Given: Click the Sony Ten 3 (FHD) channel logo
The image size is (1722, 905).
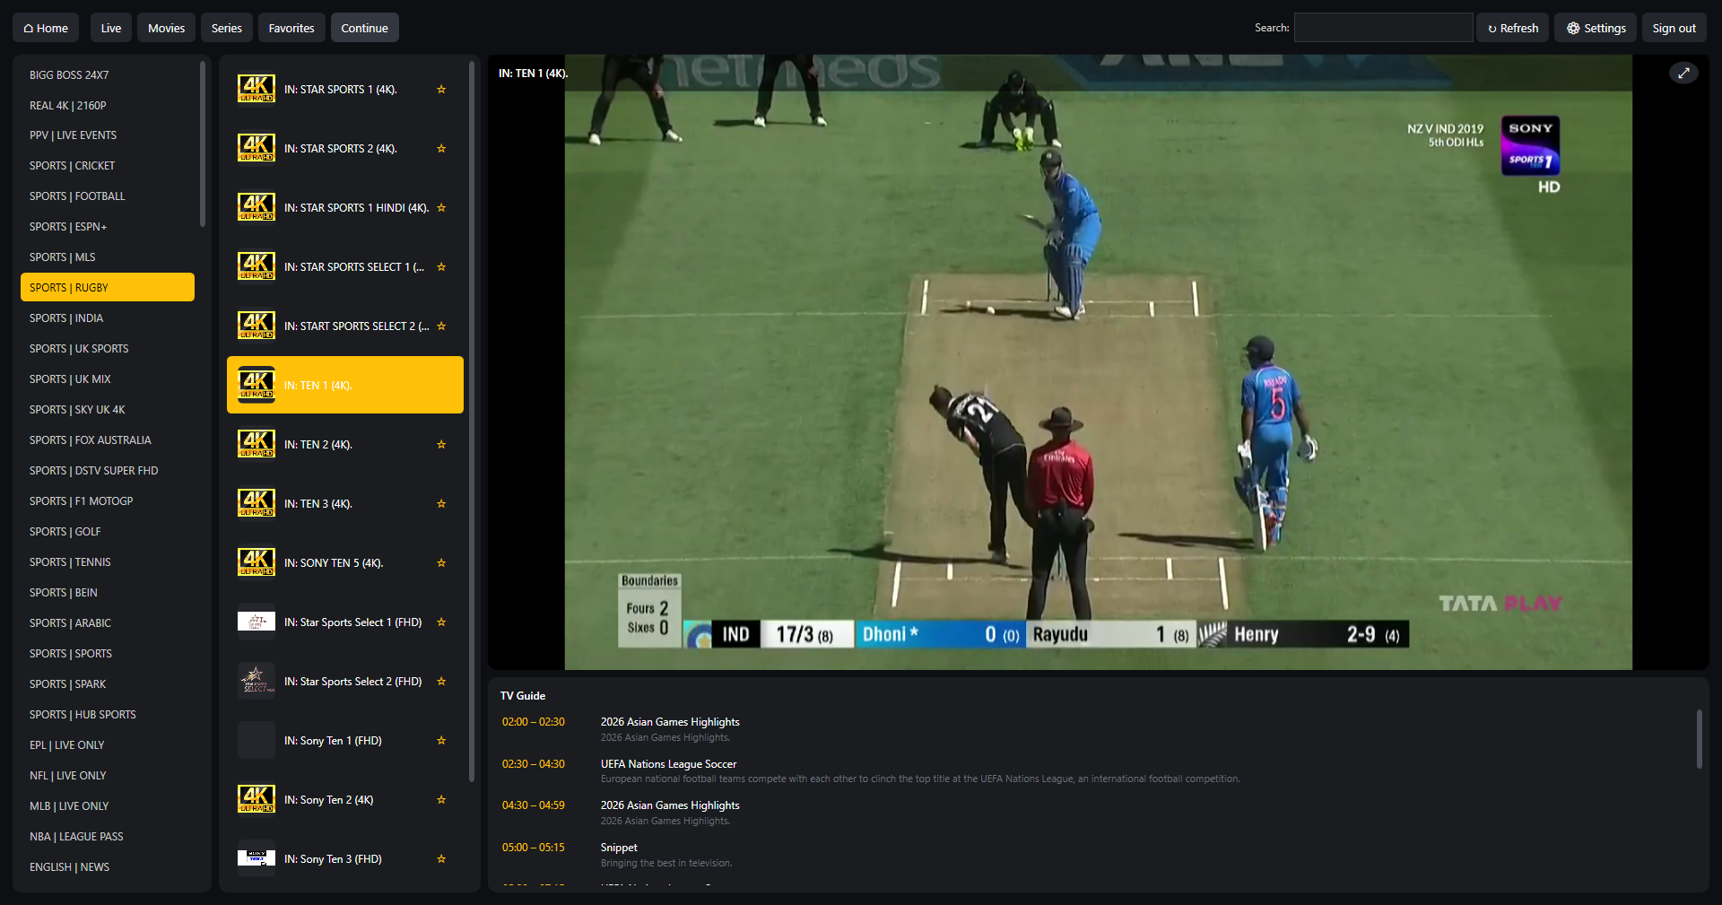Looking at the screenshot, I should [x=257, y=859].
